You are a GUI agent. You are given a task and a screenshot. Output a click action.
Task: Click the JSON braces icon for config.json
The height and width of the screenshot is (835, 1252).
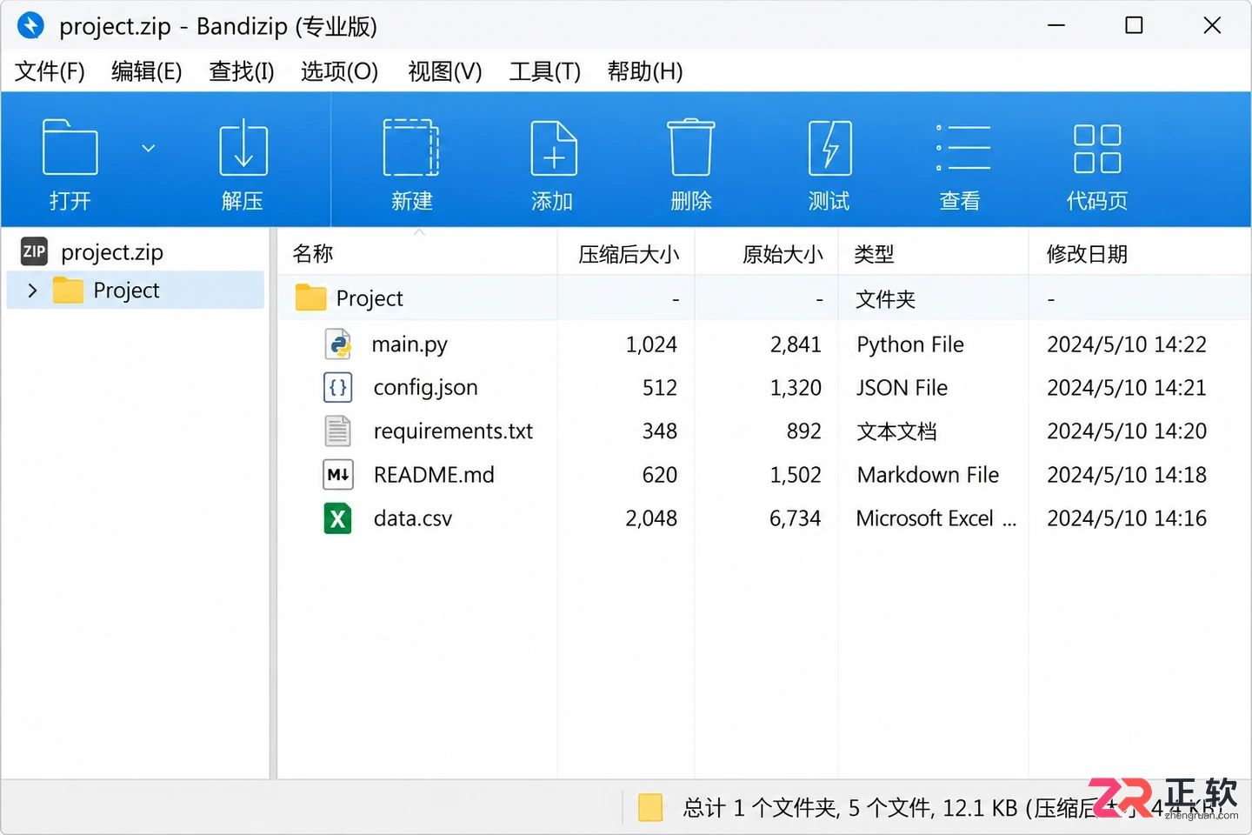coord(338,387)
